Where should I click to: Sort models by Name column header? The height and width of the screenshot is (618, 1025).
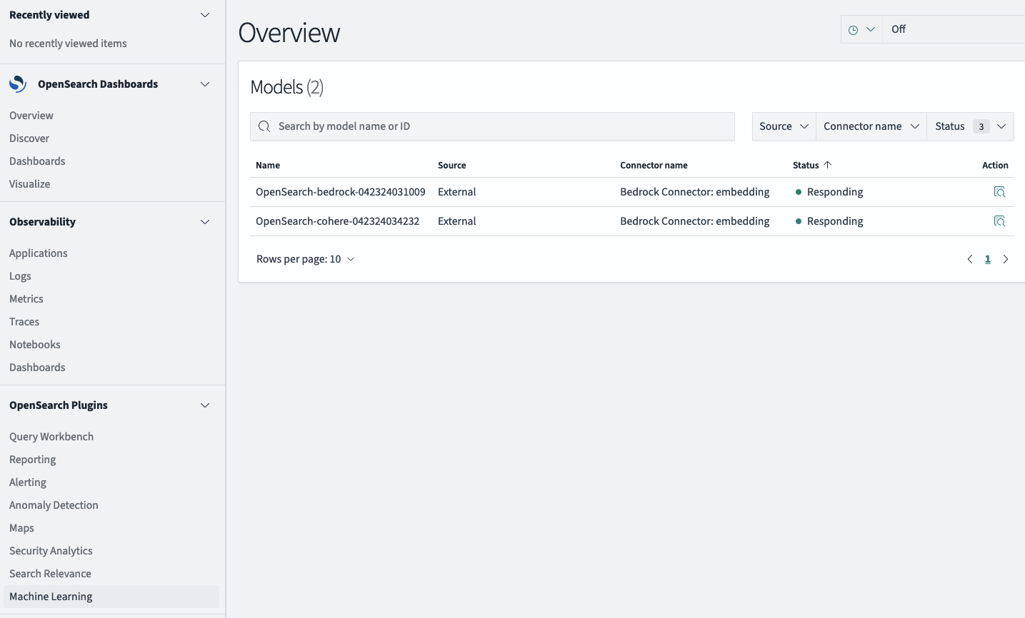pos(268,165)
